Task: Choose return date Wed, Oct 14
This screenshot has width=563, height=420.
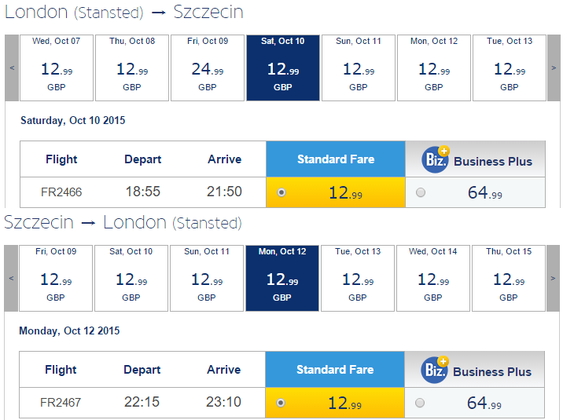Action: point(433,278)
